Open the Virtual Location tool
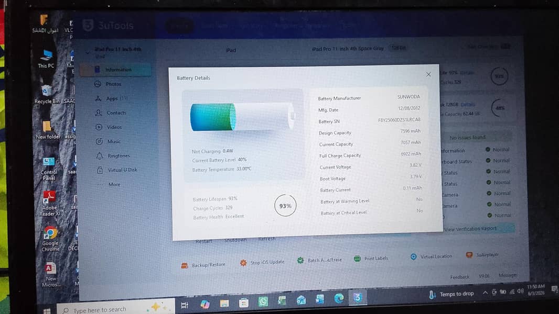559x314 pixels. pos(431,256)
